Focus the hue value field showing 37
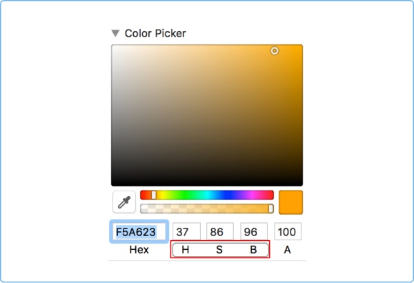Image resolution: width=414 pixels, height=283 pixels. (x=186, y=231)
